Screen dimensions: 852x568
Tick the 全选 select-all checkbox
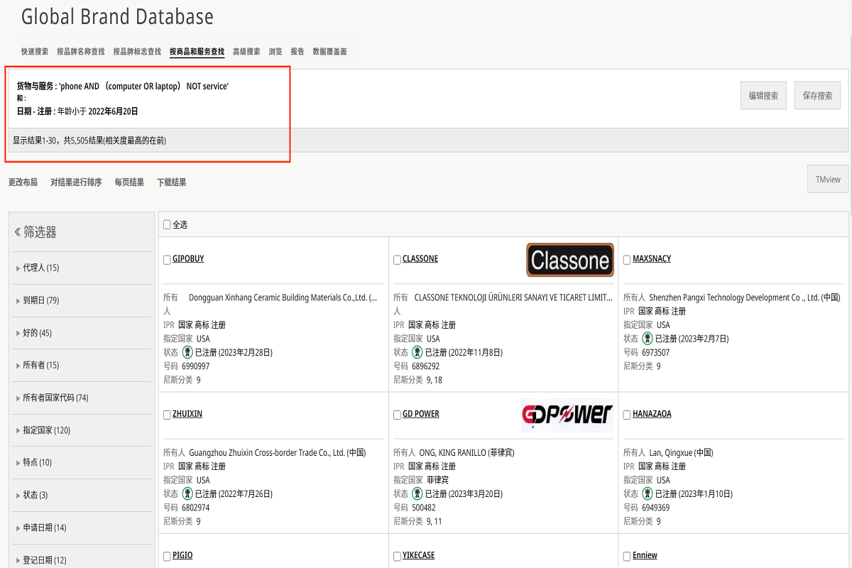167,224
